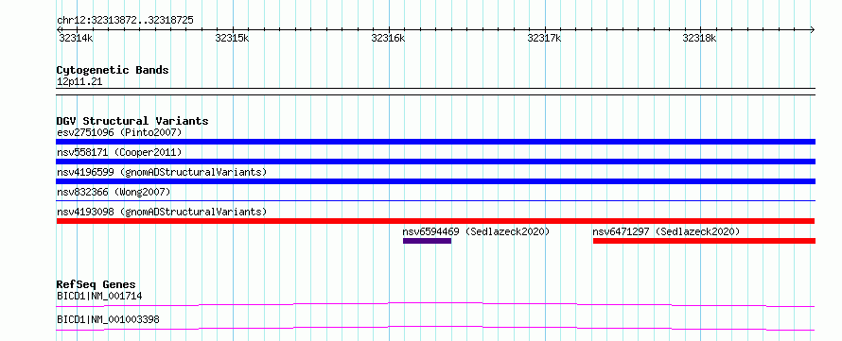This screenshot has height=341, width=842.
Task: Click the thin blue line under nsv832366
Action: click(435, 201)
